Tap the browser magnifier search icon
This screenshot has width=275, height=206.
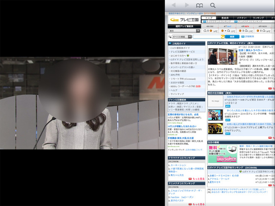tap(213, 6)
